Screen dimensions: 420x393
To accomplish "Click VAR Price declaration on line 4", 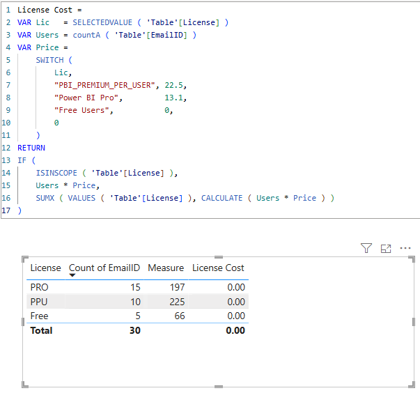I will [x=38, y=47].
